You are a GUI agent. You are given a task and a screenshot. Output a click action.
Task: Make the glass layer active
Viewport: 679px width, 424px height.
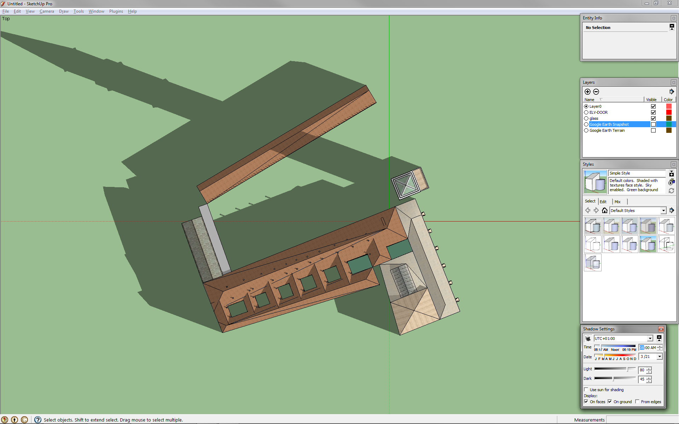click(586, 118)
